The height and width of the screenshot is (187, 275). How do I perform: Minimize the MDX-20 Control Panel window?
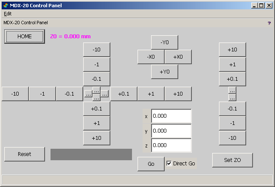[254, 6]
